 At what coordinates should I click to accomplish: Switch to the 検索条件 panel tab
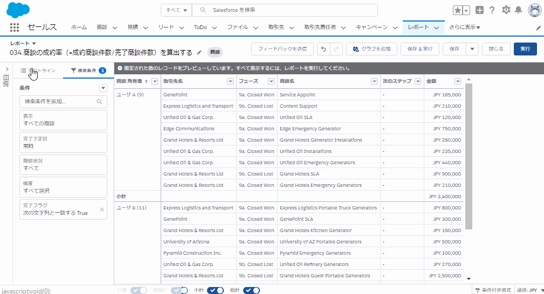pos(88,71)
